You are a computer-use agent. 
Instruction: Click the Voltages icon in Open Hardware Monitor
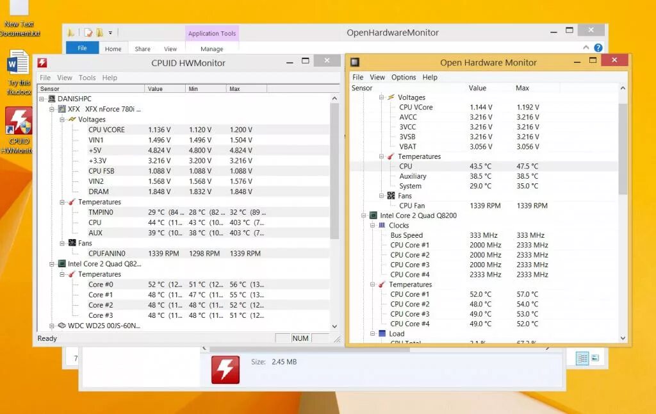click(391, 97)
